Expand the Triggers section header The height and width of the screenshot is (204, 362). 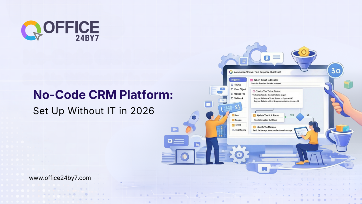pos(238,80)
